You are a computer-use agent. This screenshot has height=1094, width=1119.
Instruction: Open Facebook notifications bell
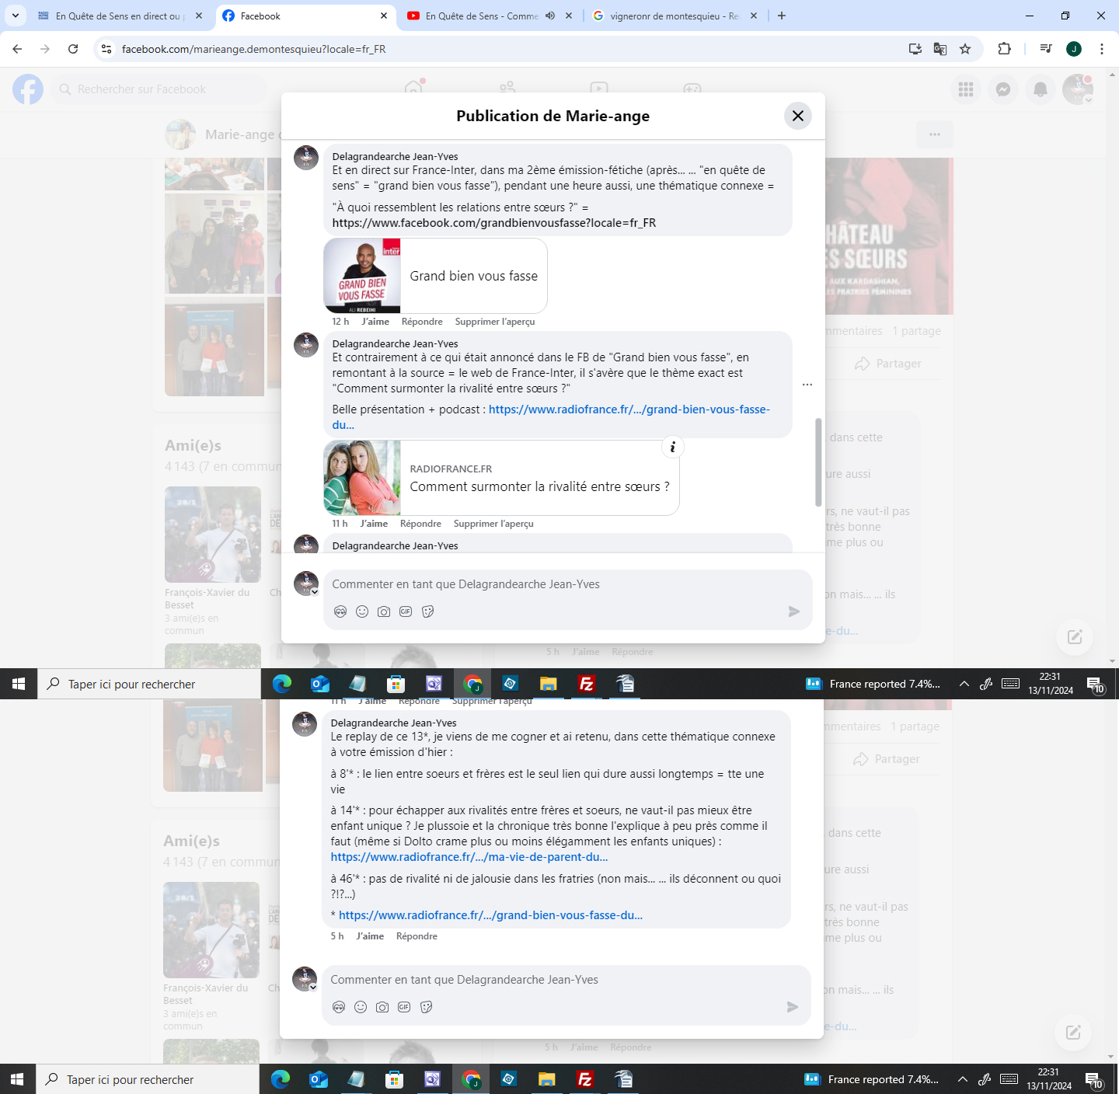point(1041,89)
